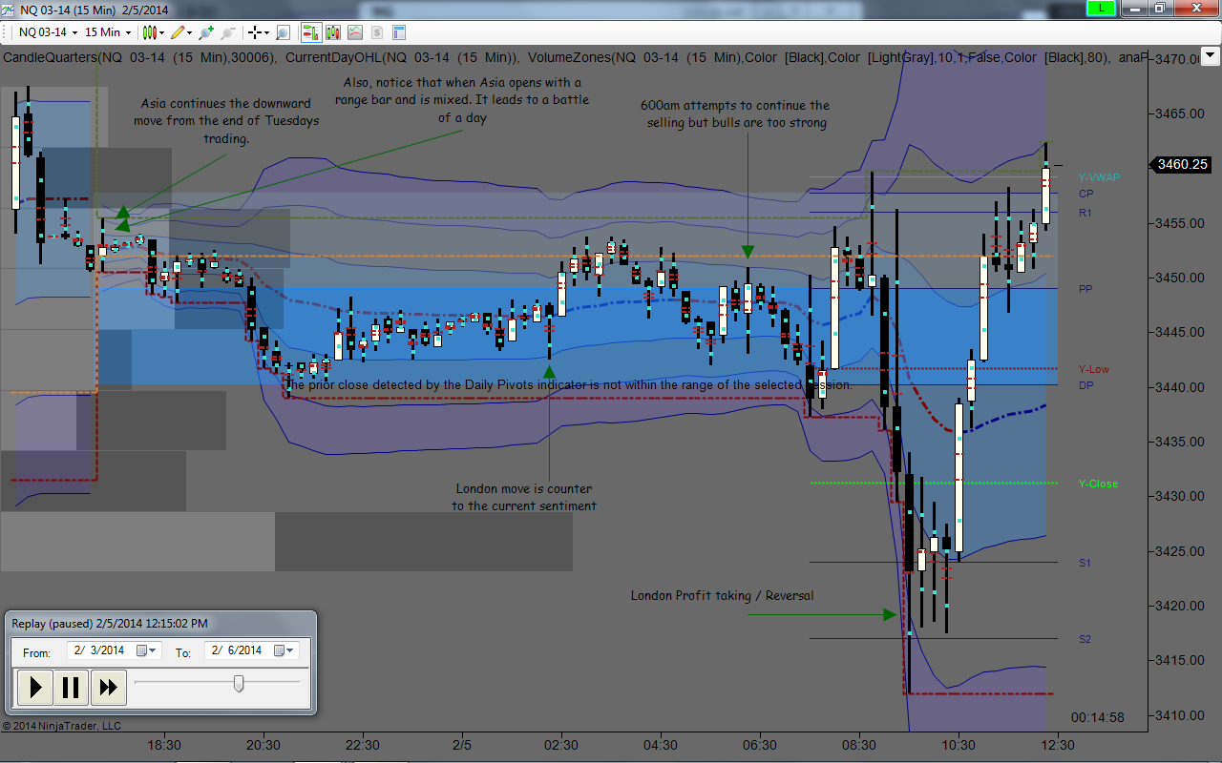
Task: Select the pencil drawing tools icon
Action: pyautogui.click(x=178, y=32)
